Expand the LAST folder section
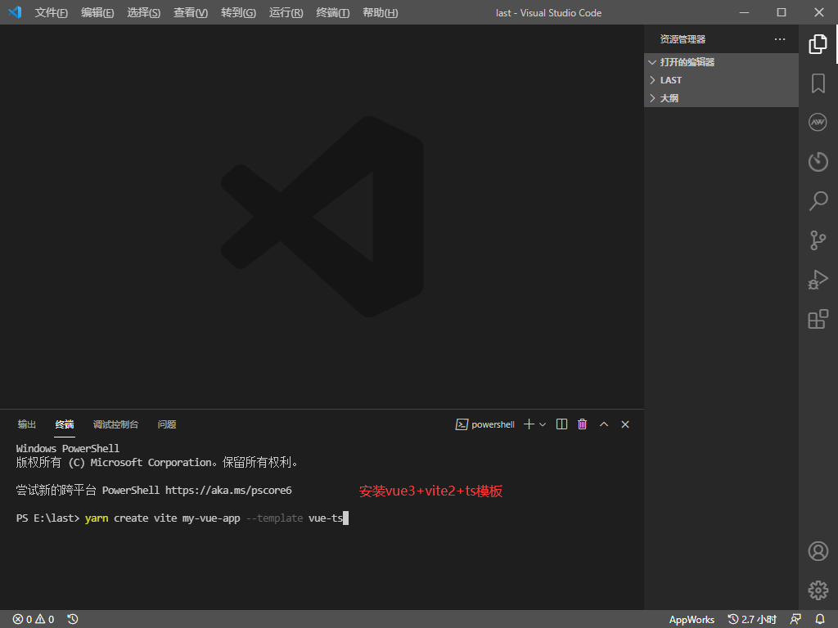This screenshot has height=628, width=838. [x=721, y=80]
